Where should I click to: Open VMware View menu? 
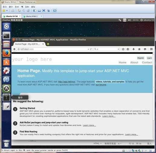[x=17, y=7]
